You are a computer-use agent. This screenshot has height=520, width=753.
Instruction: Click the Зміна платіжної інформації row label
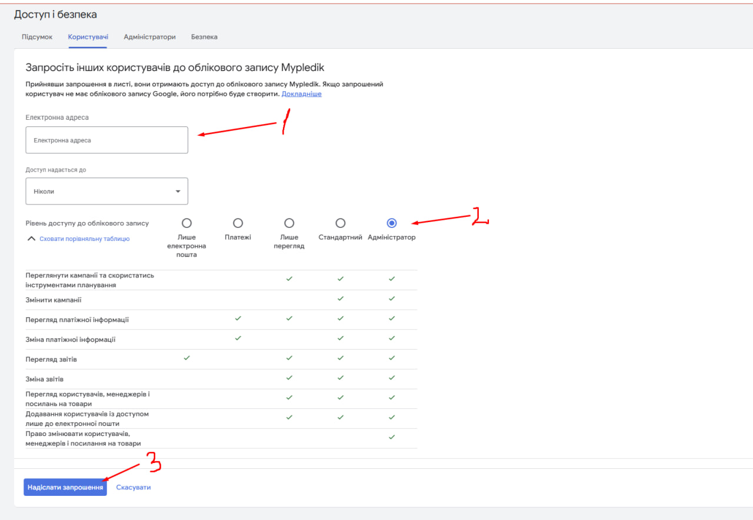(x=71, y=340)
